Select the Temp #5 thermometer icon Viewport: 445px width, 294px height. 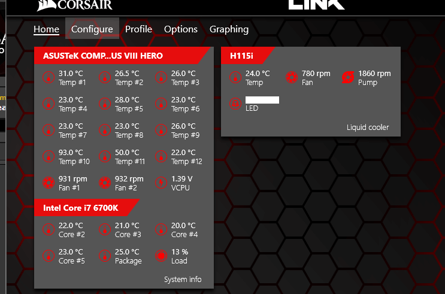tap(105, 104)
